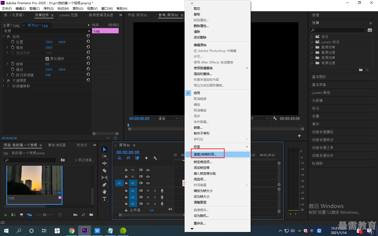
Task: Select the Track Select Forward tool
Action: pyautogui.click(x=104, y=156)
